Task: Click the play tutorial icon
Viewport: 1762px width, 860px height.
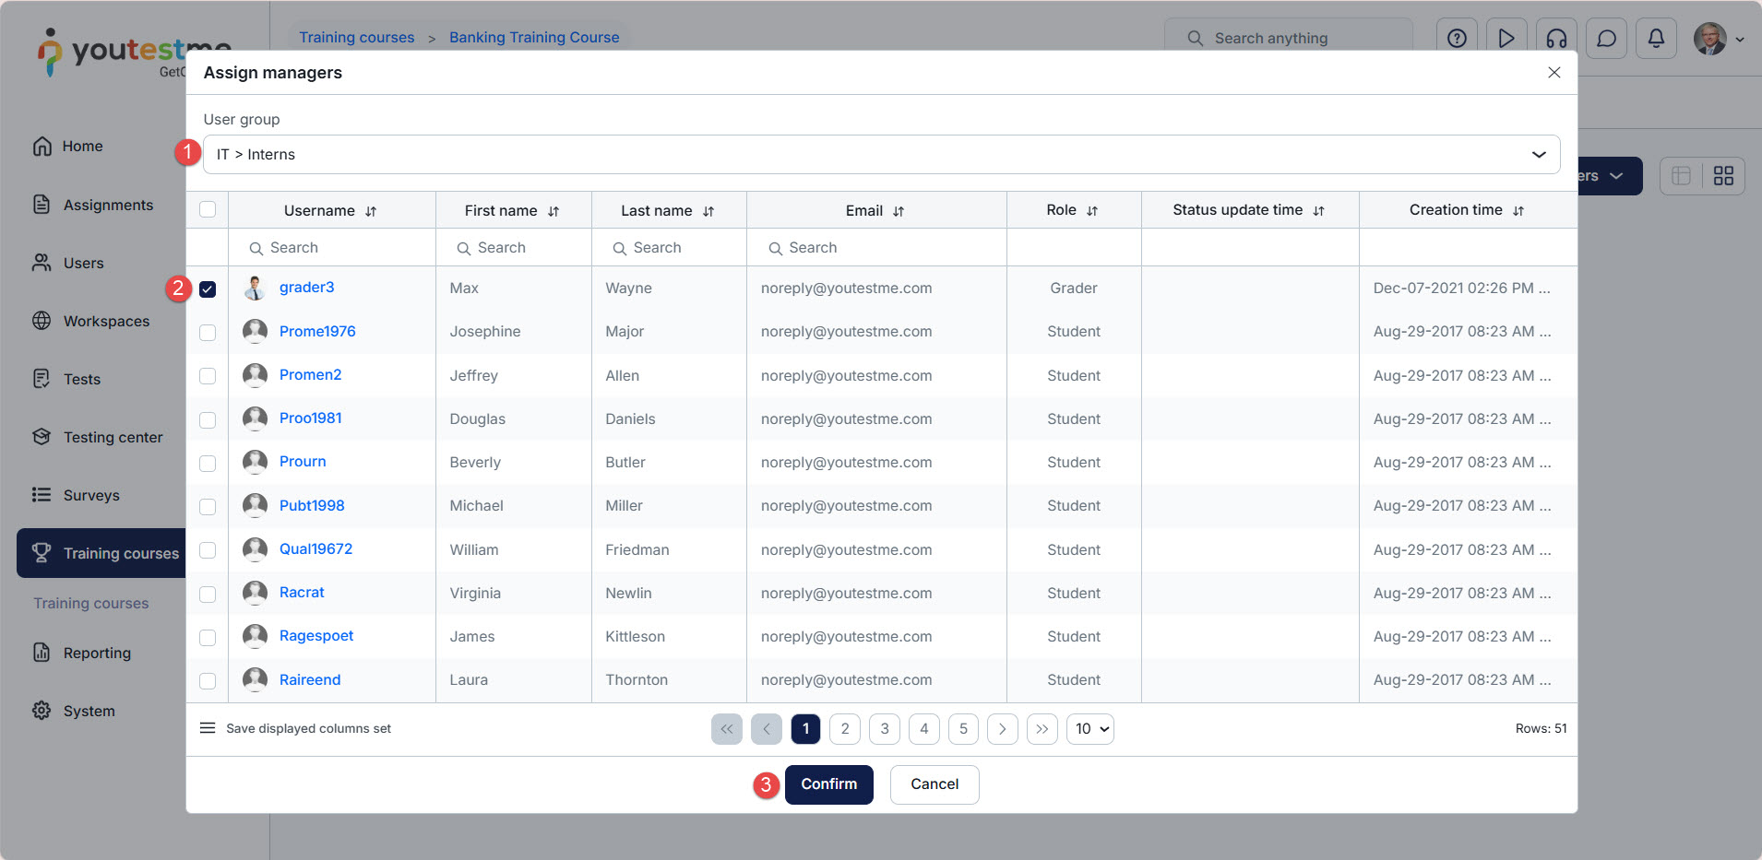Action: 1506,39
